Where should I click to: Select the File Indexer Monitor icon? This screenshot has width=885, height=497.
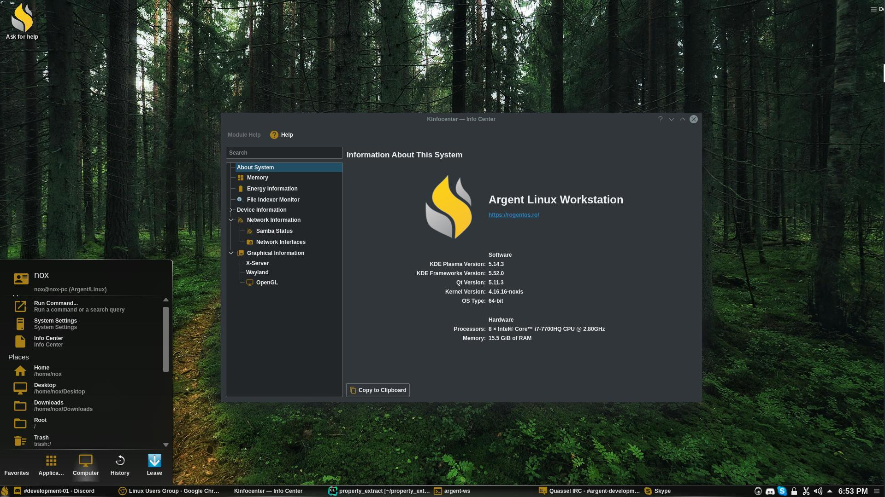[240, 200]
